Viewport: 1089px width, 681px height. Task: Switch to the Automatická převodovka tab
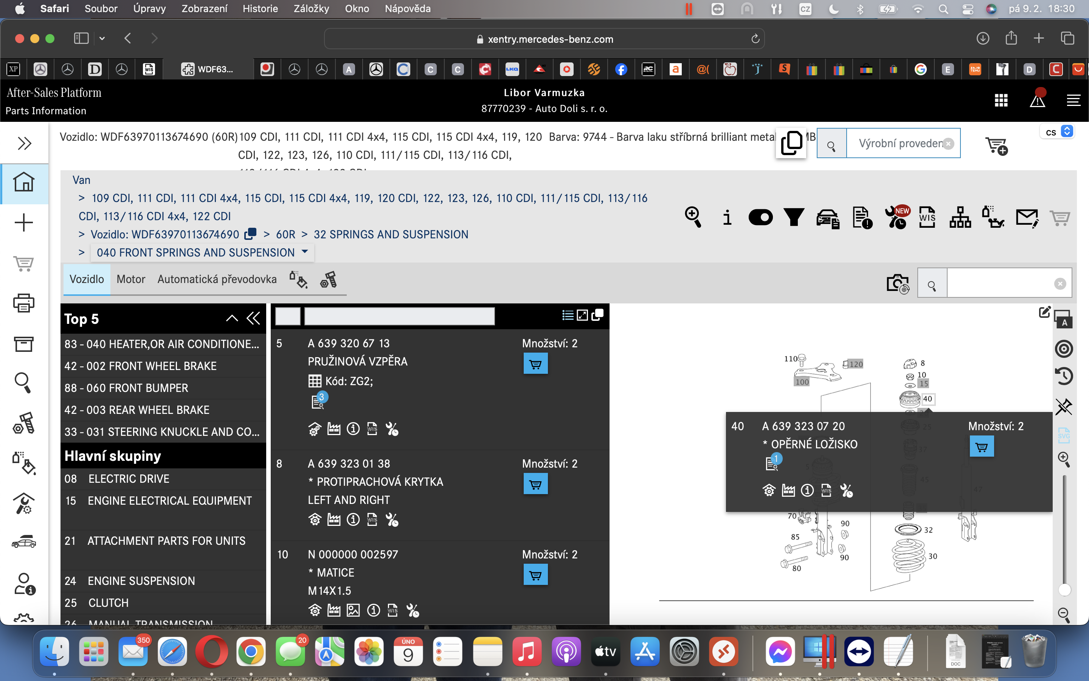[x=217, y=279]
